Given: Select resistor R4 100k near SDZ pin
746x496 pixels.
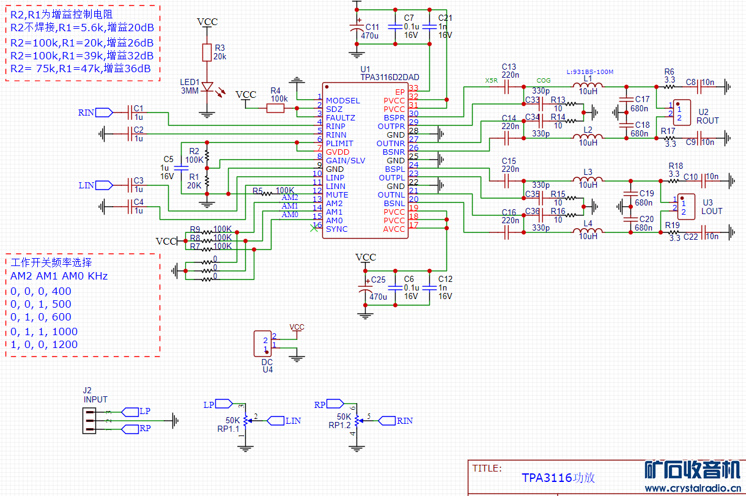Looking at the screenshot, I should [x=276, y=108].
